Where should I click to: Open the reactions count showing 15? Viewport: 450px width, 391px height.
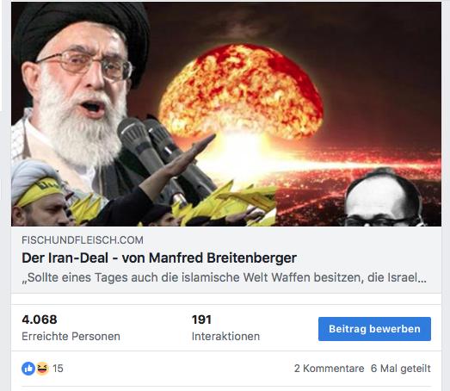(x=58, y=369)
